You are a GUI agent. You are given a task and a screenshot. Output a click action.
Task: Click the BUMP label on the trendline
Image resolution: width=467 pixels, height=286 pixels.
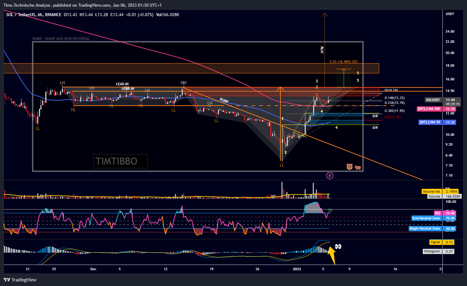point(224,100)
